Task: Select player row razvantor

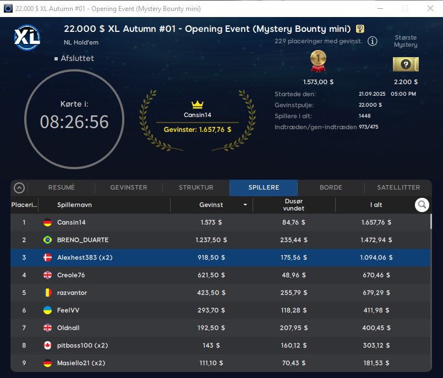Action: (x=220, y=293)
